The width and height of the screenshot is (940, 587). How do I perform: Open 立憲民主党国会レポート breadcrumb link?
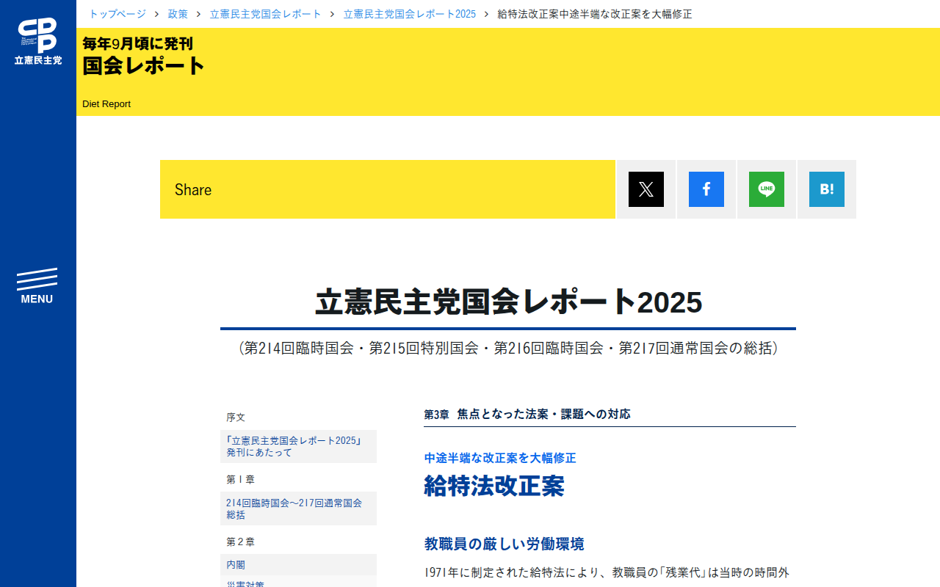[x=266, y=14]
